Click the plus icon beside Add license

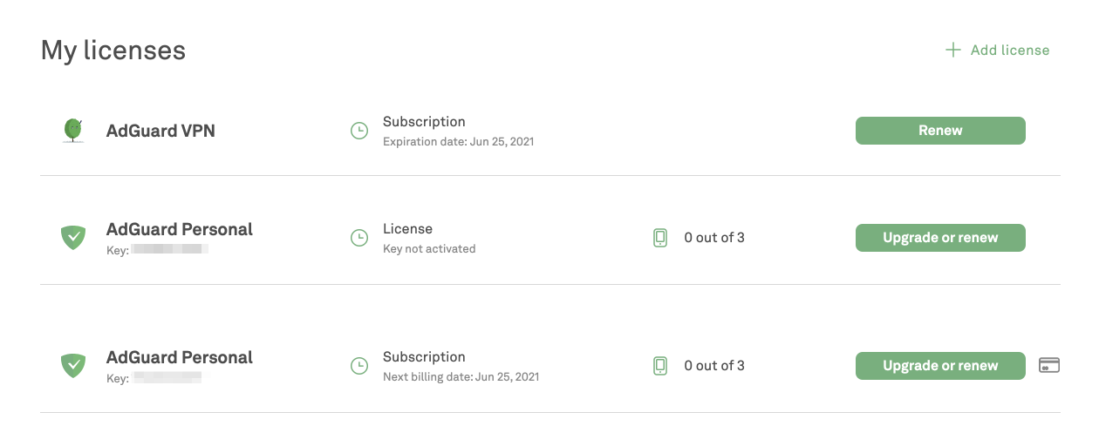952,50
